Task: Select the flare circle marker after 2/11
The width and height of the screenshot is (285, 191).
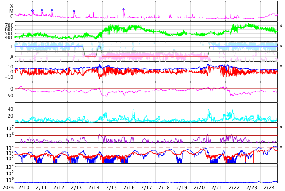Action: [52, 10]
